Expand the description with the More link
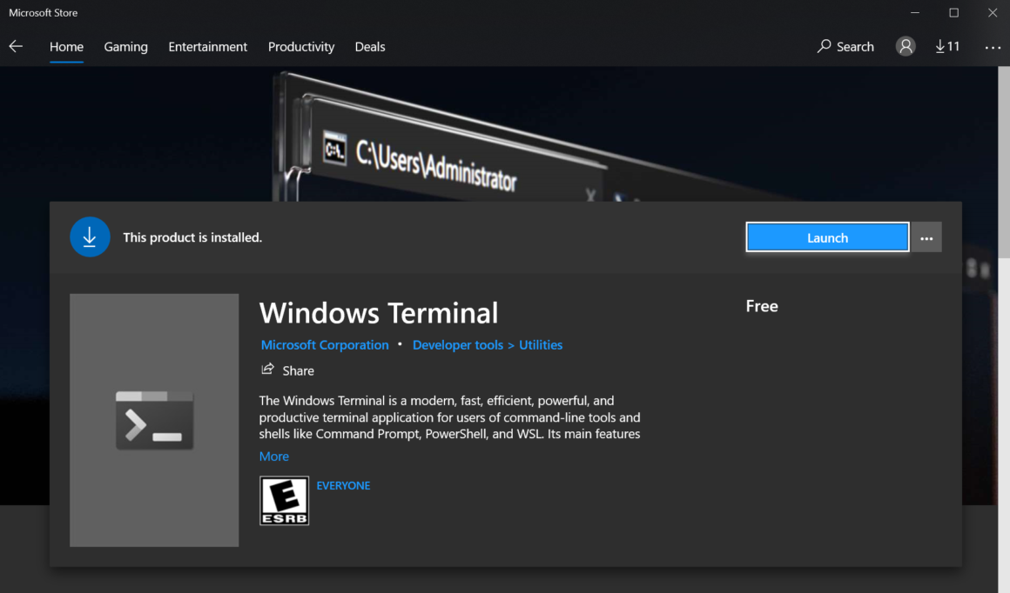Viewport: 1010px width, 593px height. pyautogui.click(x=274, y=456)
